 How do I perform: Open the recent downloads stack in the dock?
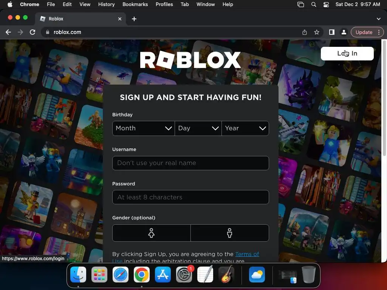click(x=288, y=276)
